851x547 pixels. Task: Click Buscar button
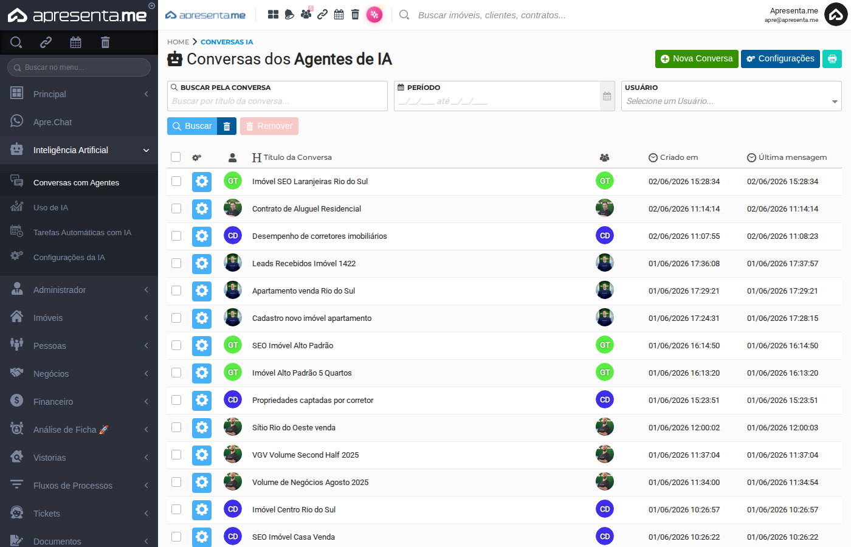[192, 126]
